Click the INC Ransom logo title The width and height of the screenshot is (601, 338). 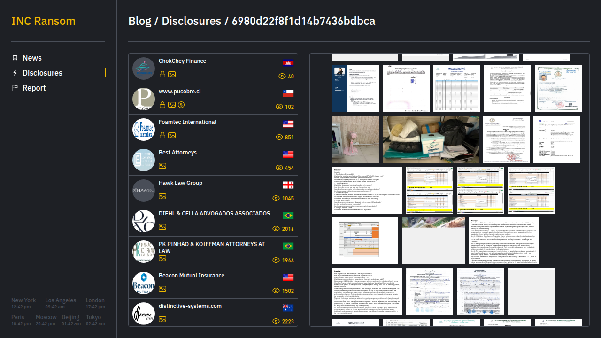coord(43,21)
